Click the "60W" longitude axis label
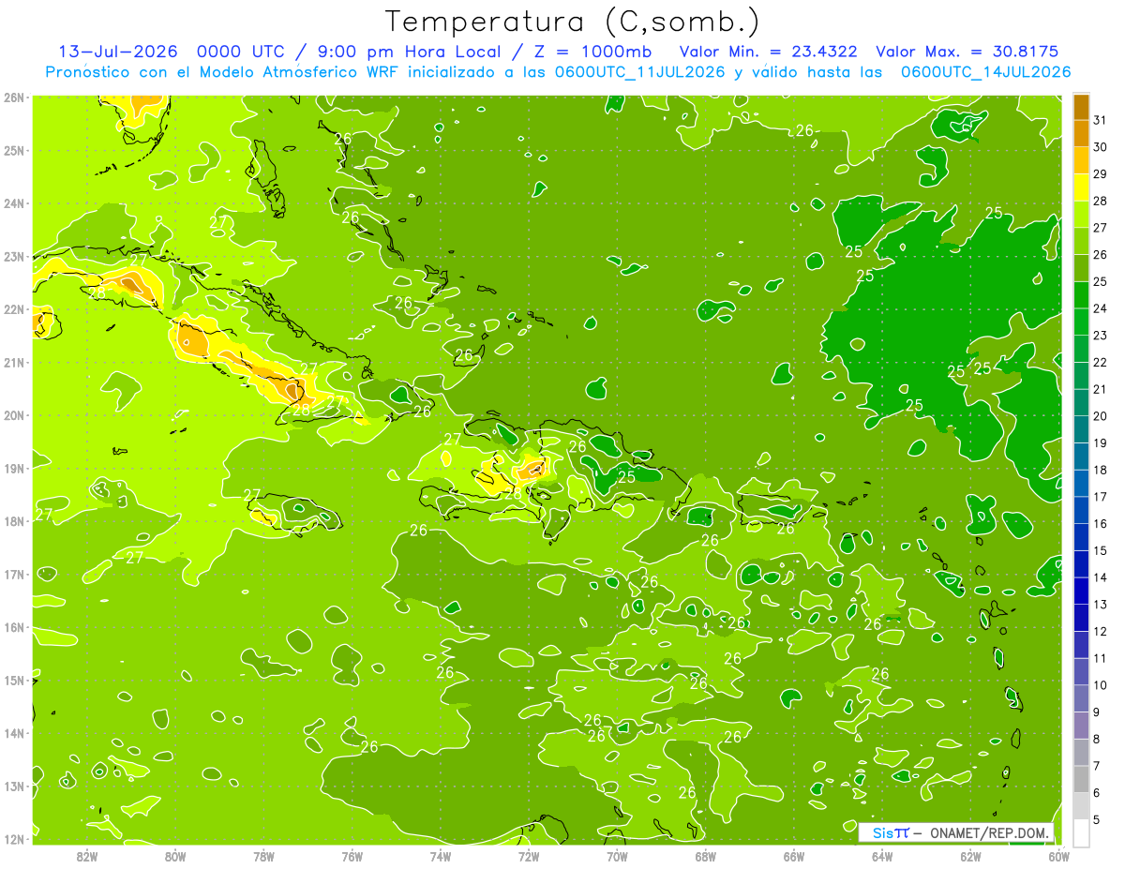The image size is (1125, 869). (1059, 856)
